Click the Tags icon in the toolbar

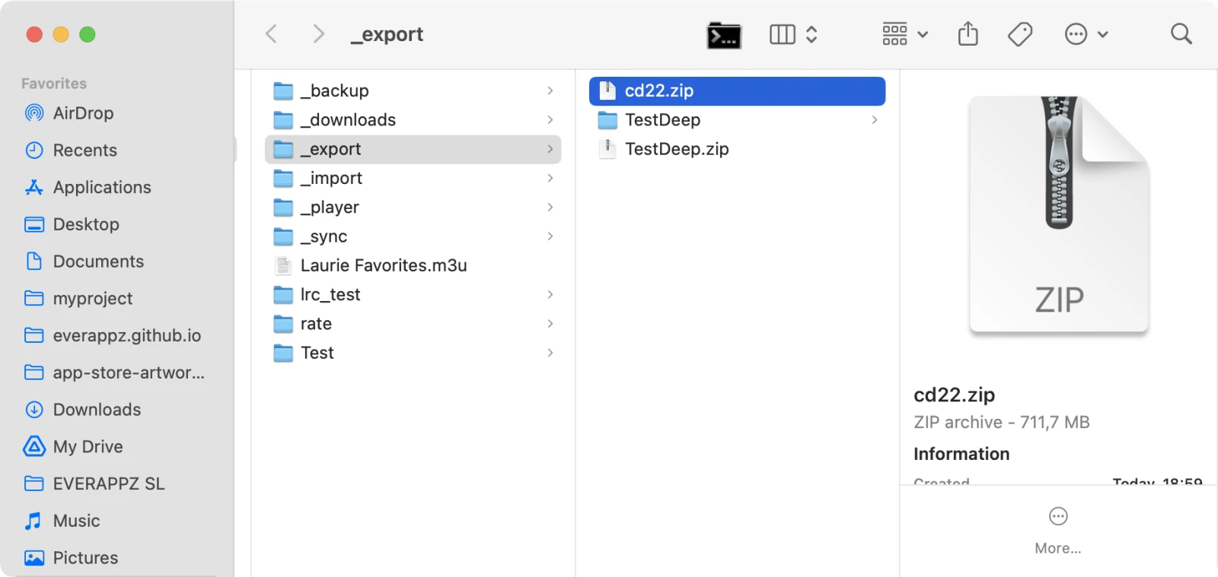[x=1019, y=34]
